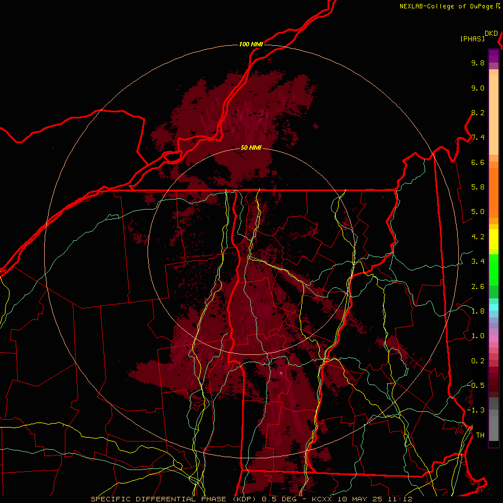Select the 9.0 value on the color scale
The width and height of the screenshot is (503, 503).
click(478, 88)
